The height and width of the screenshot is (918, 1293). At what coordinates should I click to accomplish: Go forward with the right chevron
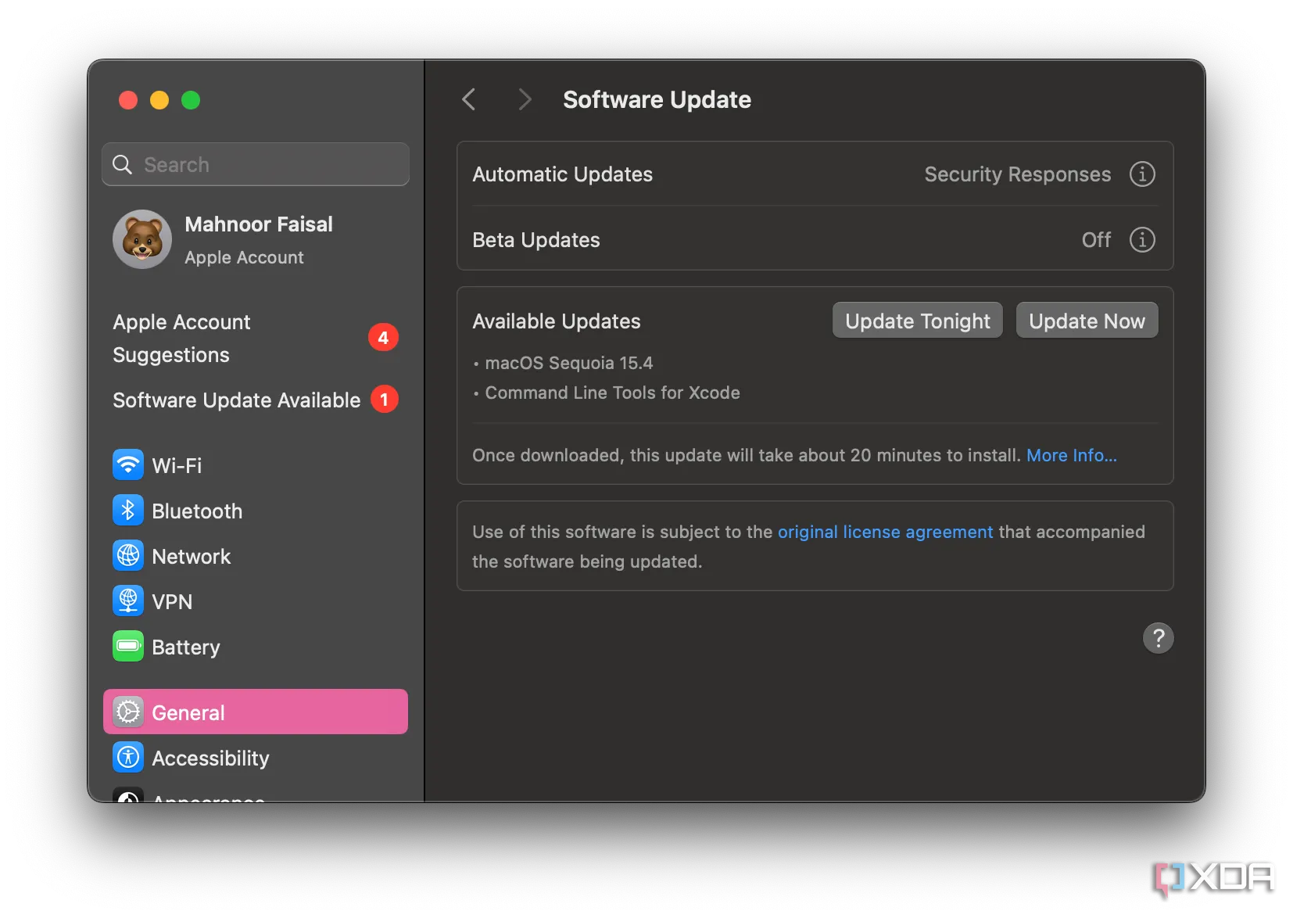[525, 99]
